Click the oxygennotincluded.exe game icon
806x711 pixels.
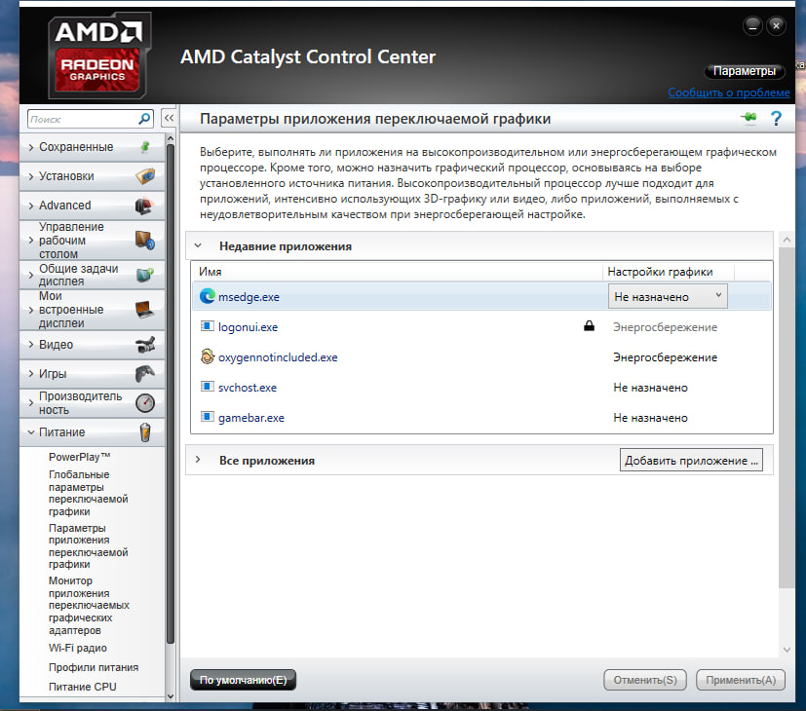click(x=207, y=357)
